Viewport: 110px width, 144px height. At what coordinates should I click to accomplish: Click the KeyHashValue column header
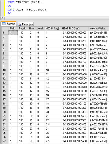98,28
